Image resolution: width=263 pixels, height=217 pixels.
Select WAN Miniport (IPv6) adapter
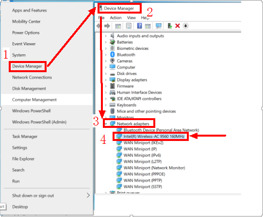tap(142, 155)
